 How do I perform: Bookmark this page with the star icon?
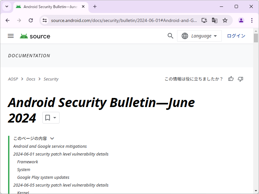[225, 20]
